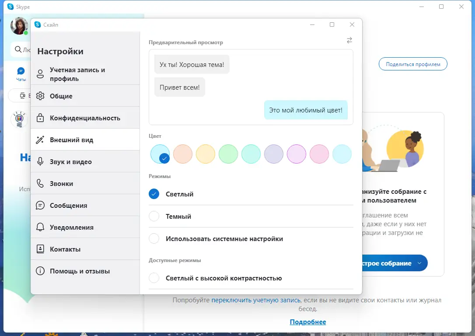
Task: Open the Подробнее link
Action: tap(308, 322)
